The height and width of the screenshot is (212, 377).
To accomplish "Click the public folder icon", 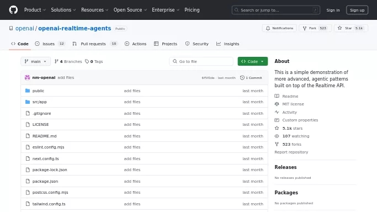I will point(28,91).
